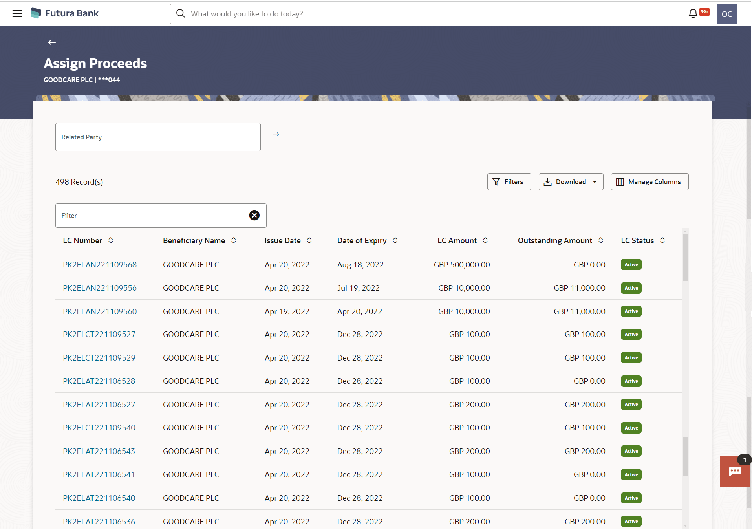752x529 pixels.
Task: Open LC PK2ELAN221109568 details
Action: click(100, 265)
